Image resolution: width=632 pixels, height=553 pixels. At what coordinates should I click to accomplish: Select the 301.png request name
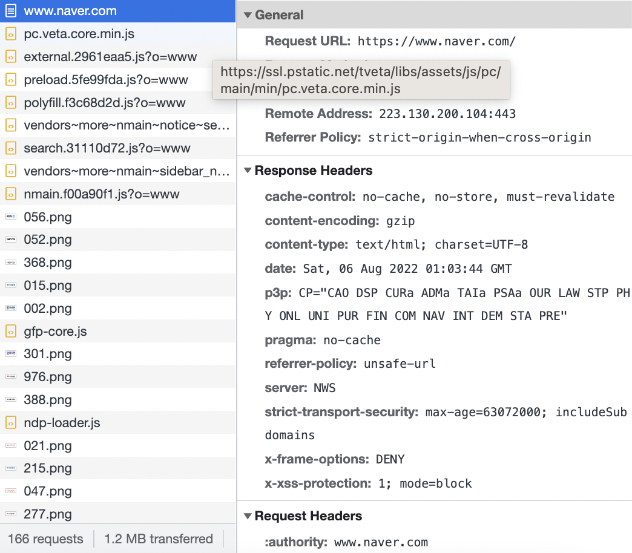[x=48, y=354]
